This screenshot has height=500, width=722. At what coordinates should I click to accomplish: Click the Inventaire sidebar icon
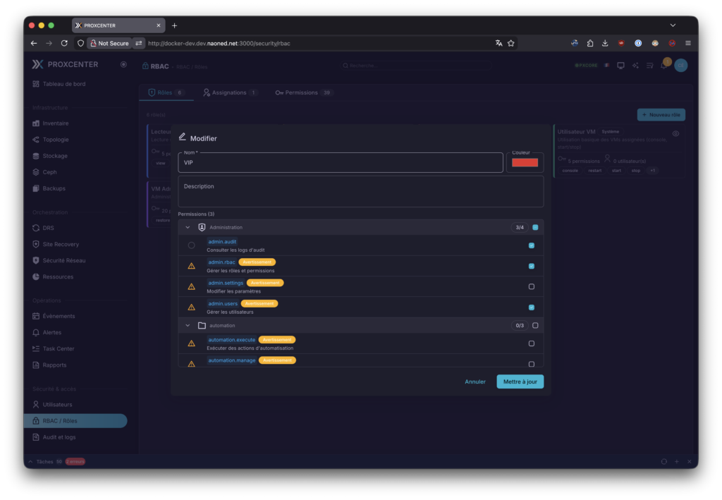(36, 123)
